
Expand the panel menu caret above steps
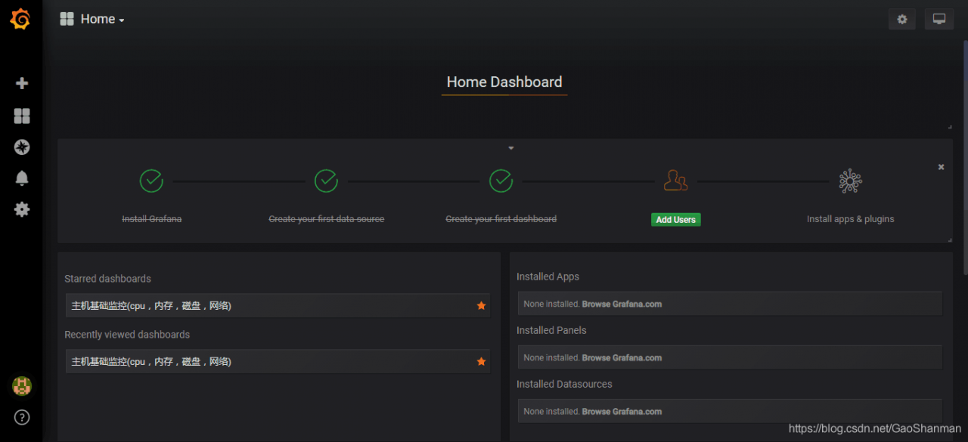click(x=511, y=148)
